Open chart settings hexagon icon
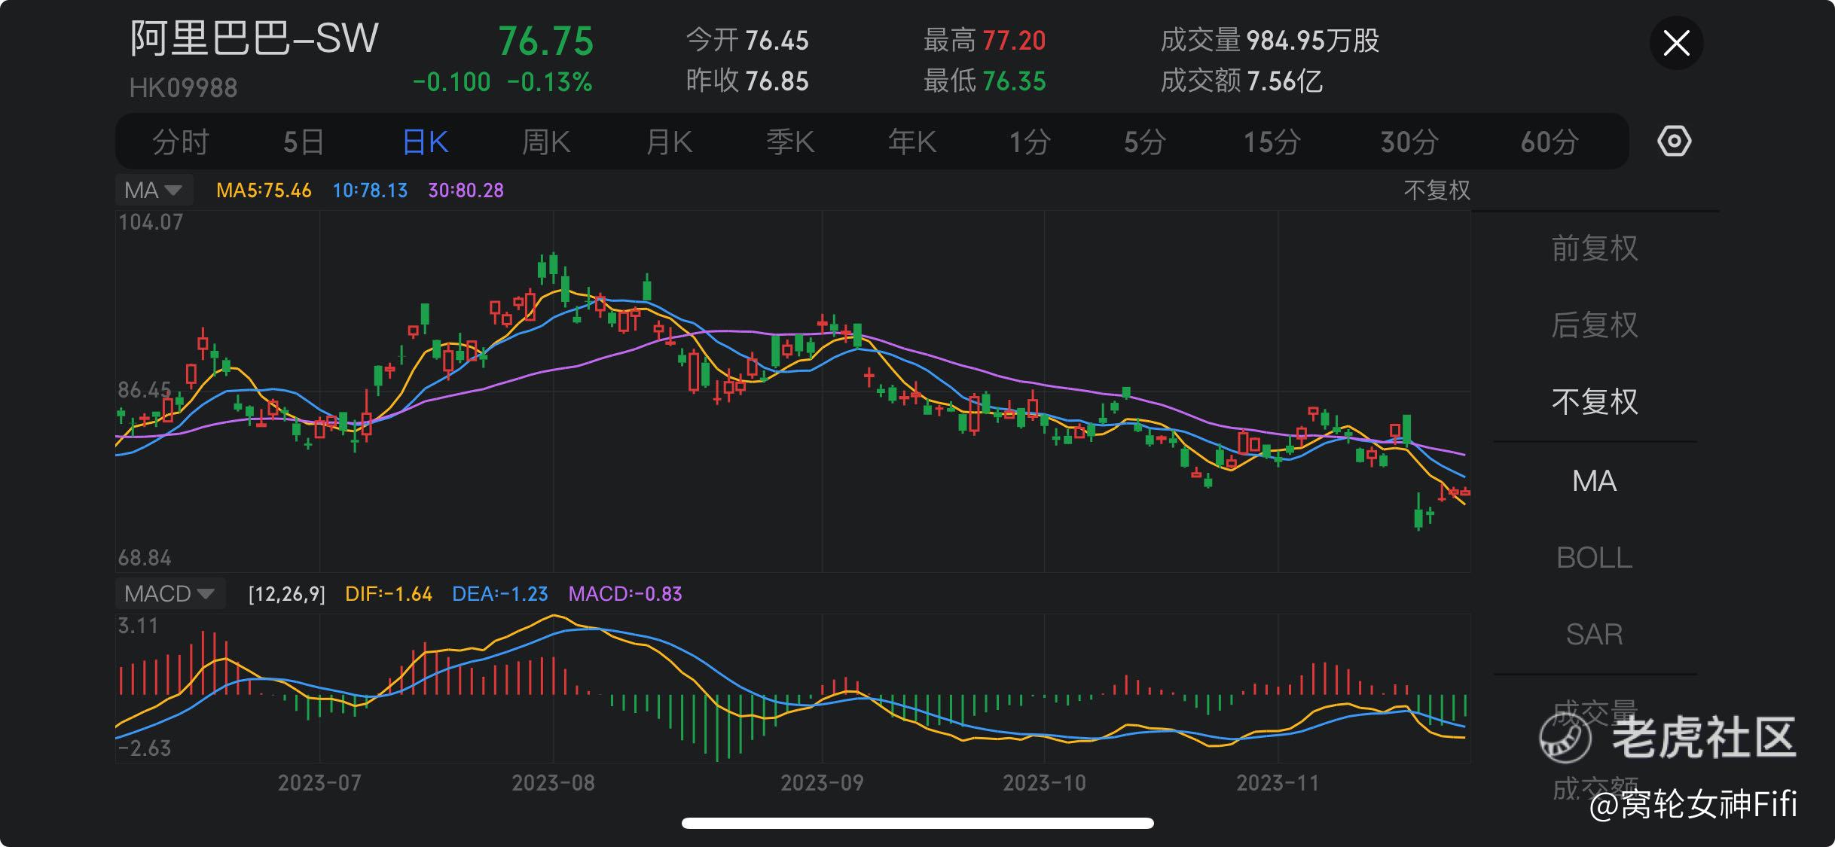The width and height of the screenshot is (1835, 847). (x=1674, y=142)
